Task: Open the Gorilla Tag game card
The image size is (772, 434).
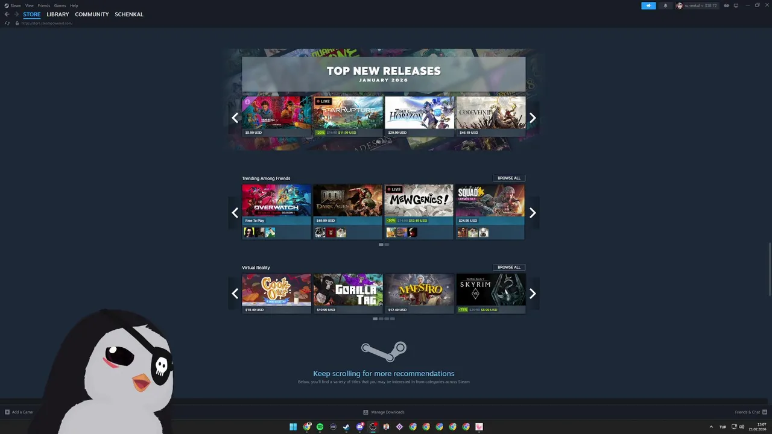Action: point(348,294)
